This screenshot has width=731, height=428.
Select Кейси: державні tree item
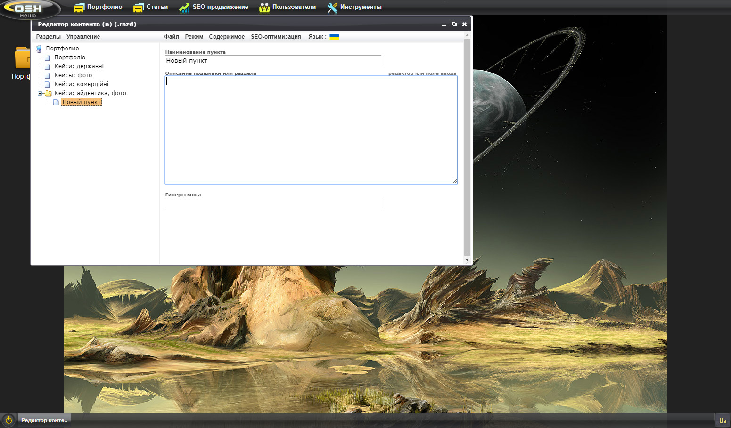tap(79, 66)
